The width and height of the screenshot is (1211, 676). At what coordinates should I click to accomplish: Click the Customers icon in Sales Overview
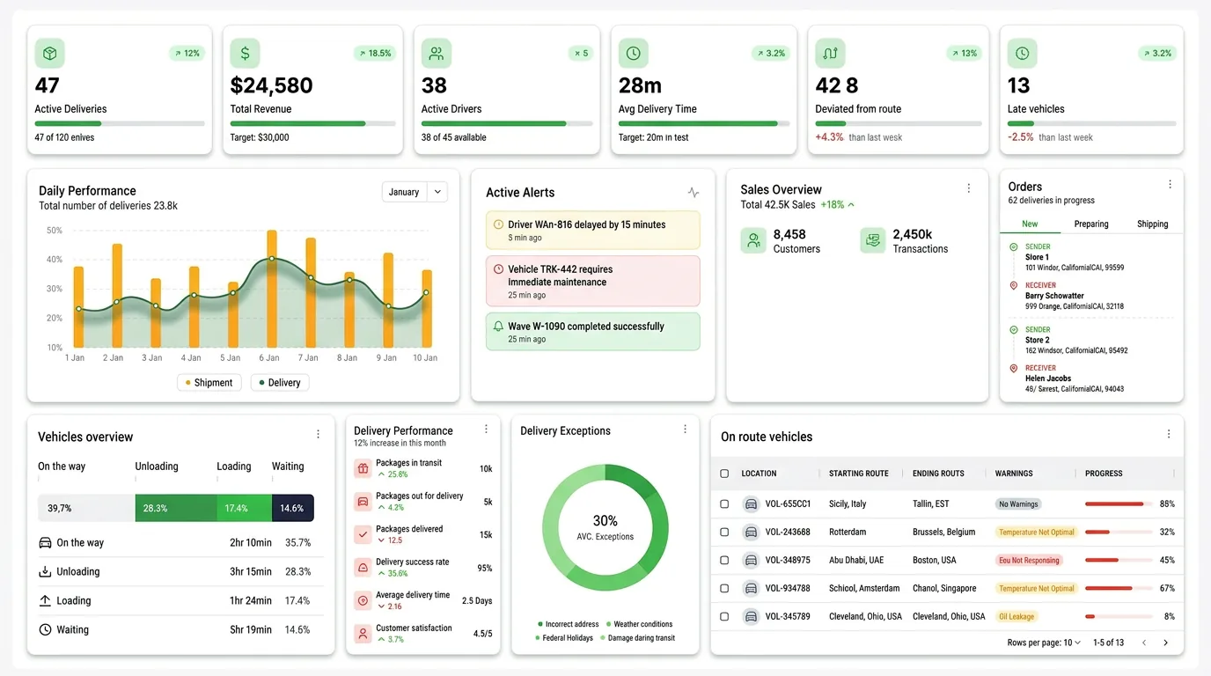coord(753,240)
